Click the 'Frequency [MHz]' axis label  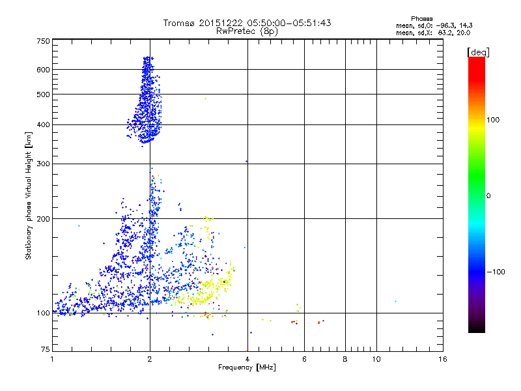point(247,368)
